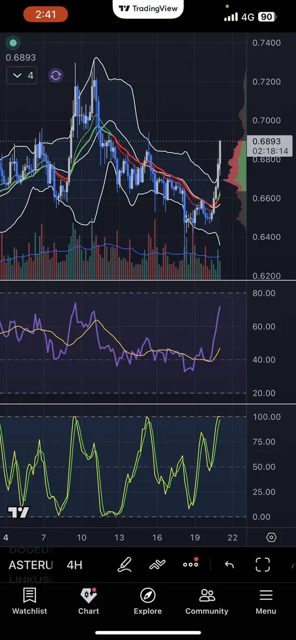The height and width of the screenshot is (640, 296).
Task: Switch to the Chart tab
Action: (x=89, y=601)
